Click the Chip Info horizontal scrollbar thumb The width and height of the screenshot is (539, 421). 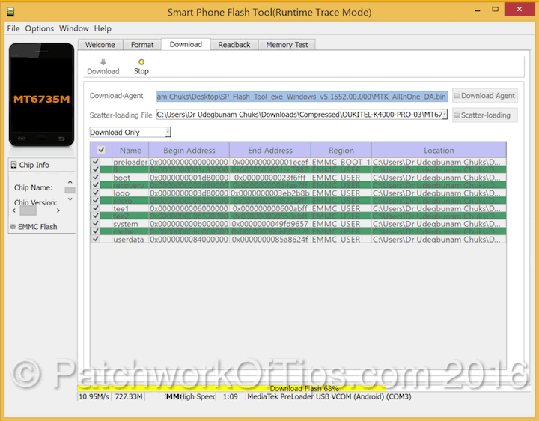click(x=28, y=210)
